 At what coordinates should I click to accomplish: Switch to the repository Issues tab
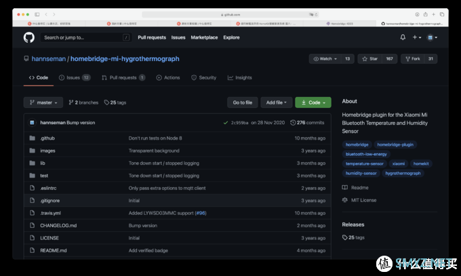point(75,78)
